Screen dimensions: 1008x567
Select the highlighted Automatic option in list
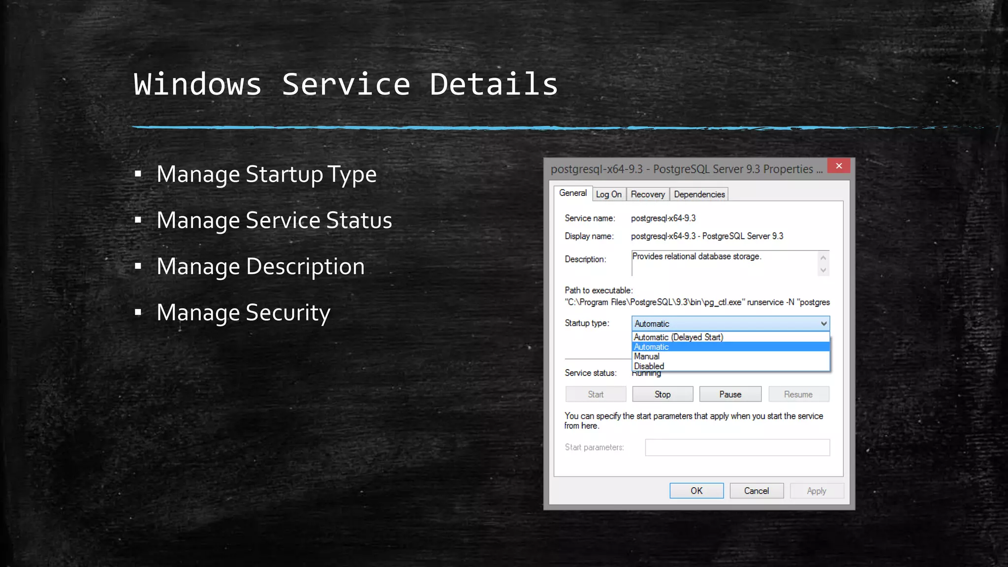pos(730,346)
